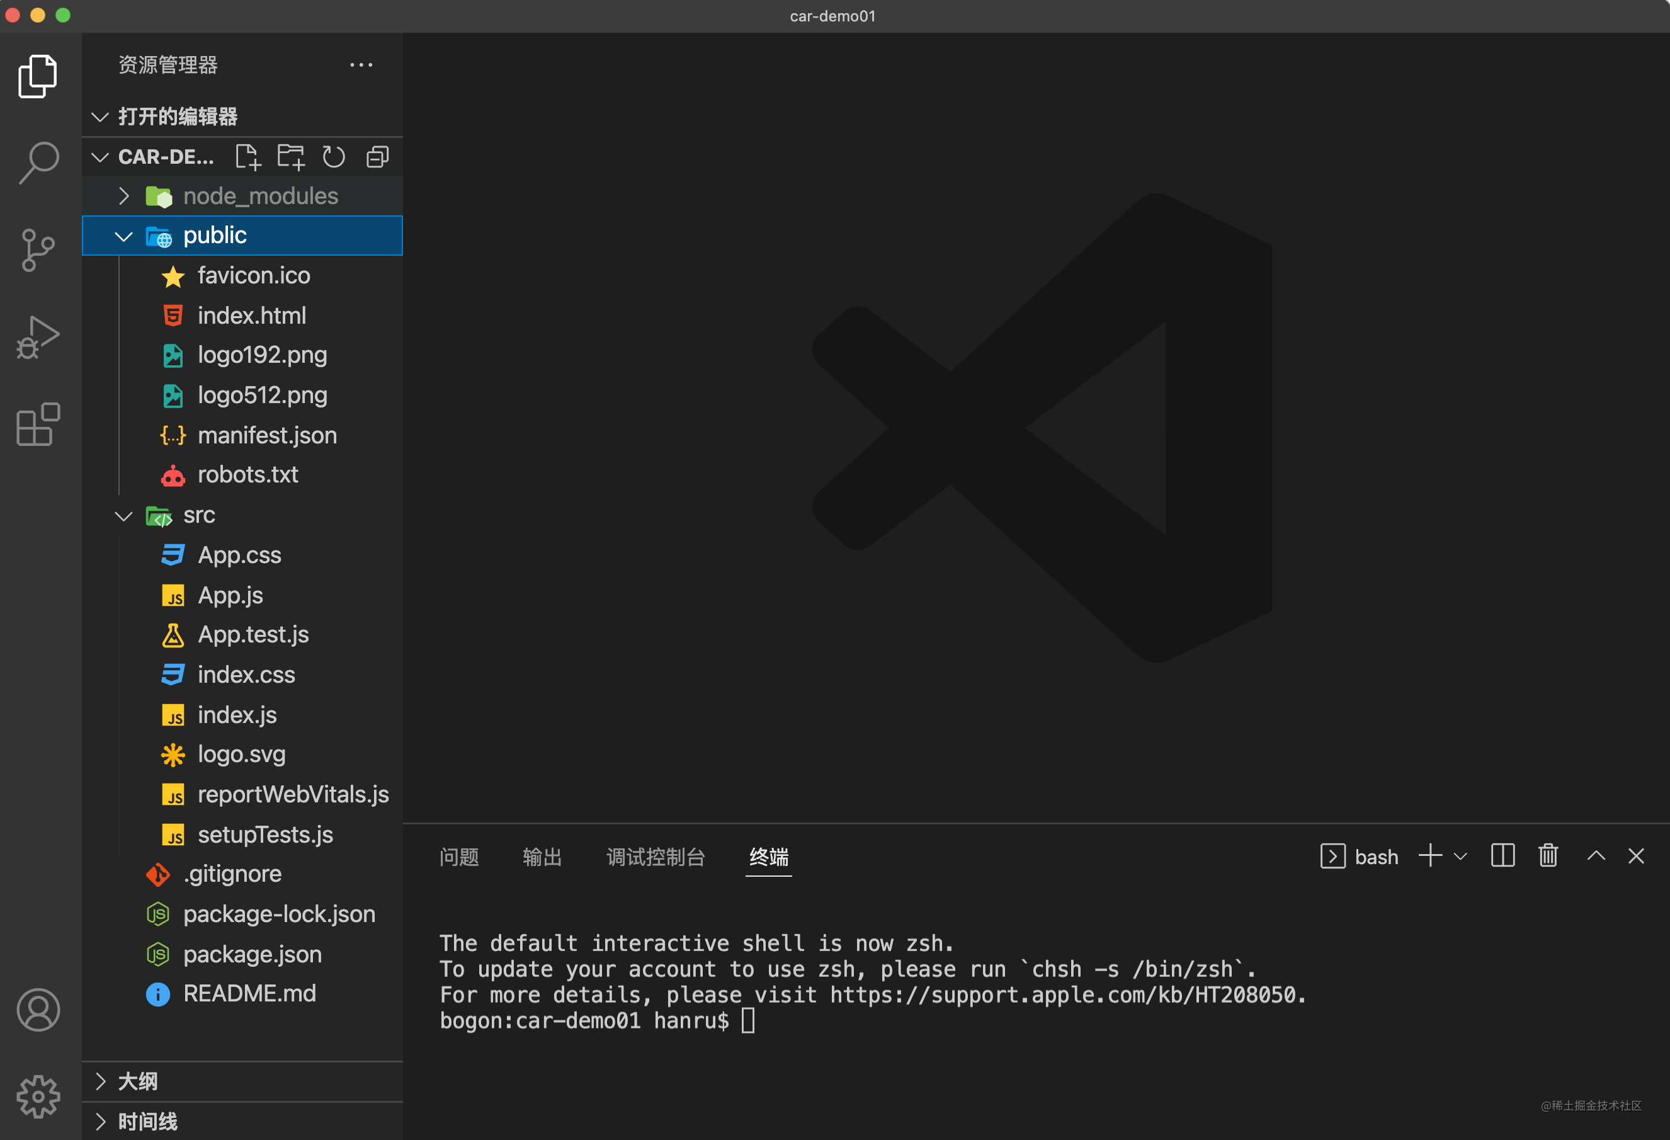Kill terminal using the trash icon
This screenshot has width=1670, height=1140.
pyautogui.click(x=1548, y=856)
